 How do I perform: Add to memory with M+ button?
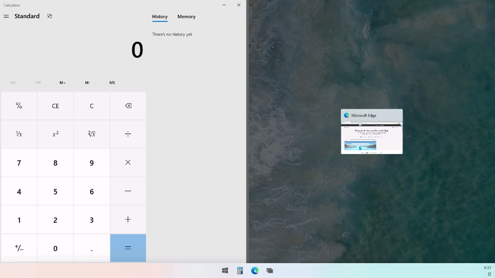(63, 83)
